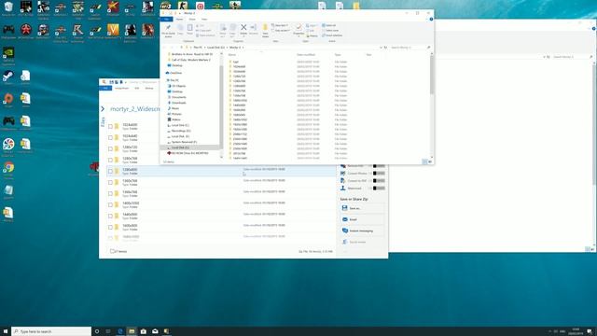This screenshot has height=336, width=597.
Task: Open GeForce Experience desktop icon
Action: click(x=8, y=56)
